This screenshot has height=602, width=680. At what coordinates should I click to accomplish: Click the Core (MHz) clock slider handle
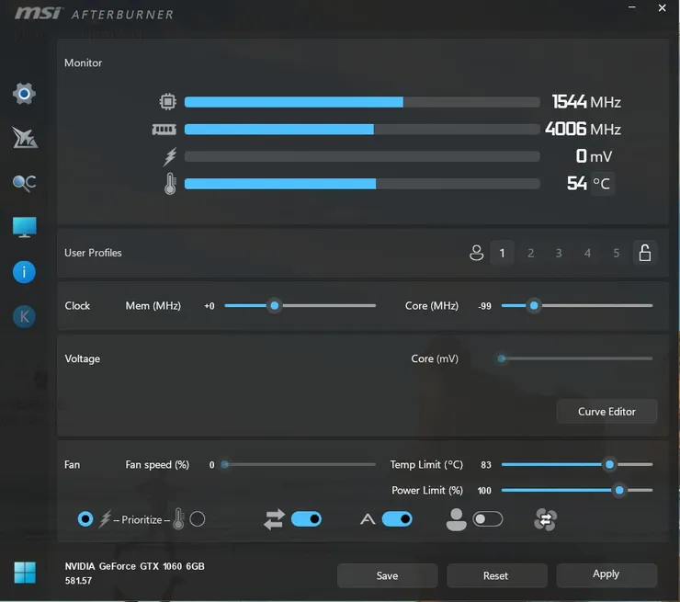point(534,306)
